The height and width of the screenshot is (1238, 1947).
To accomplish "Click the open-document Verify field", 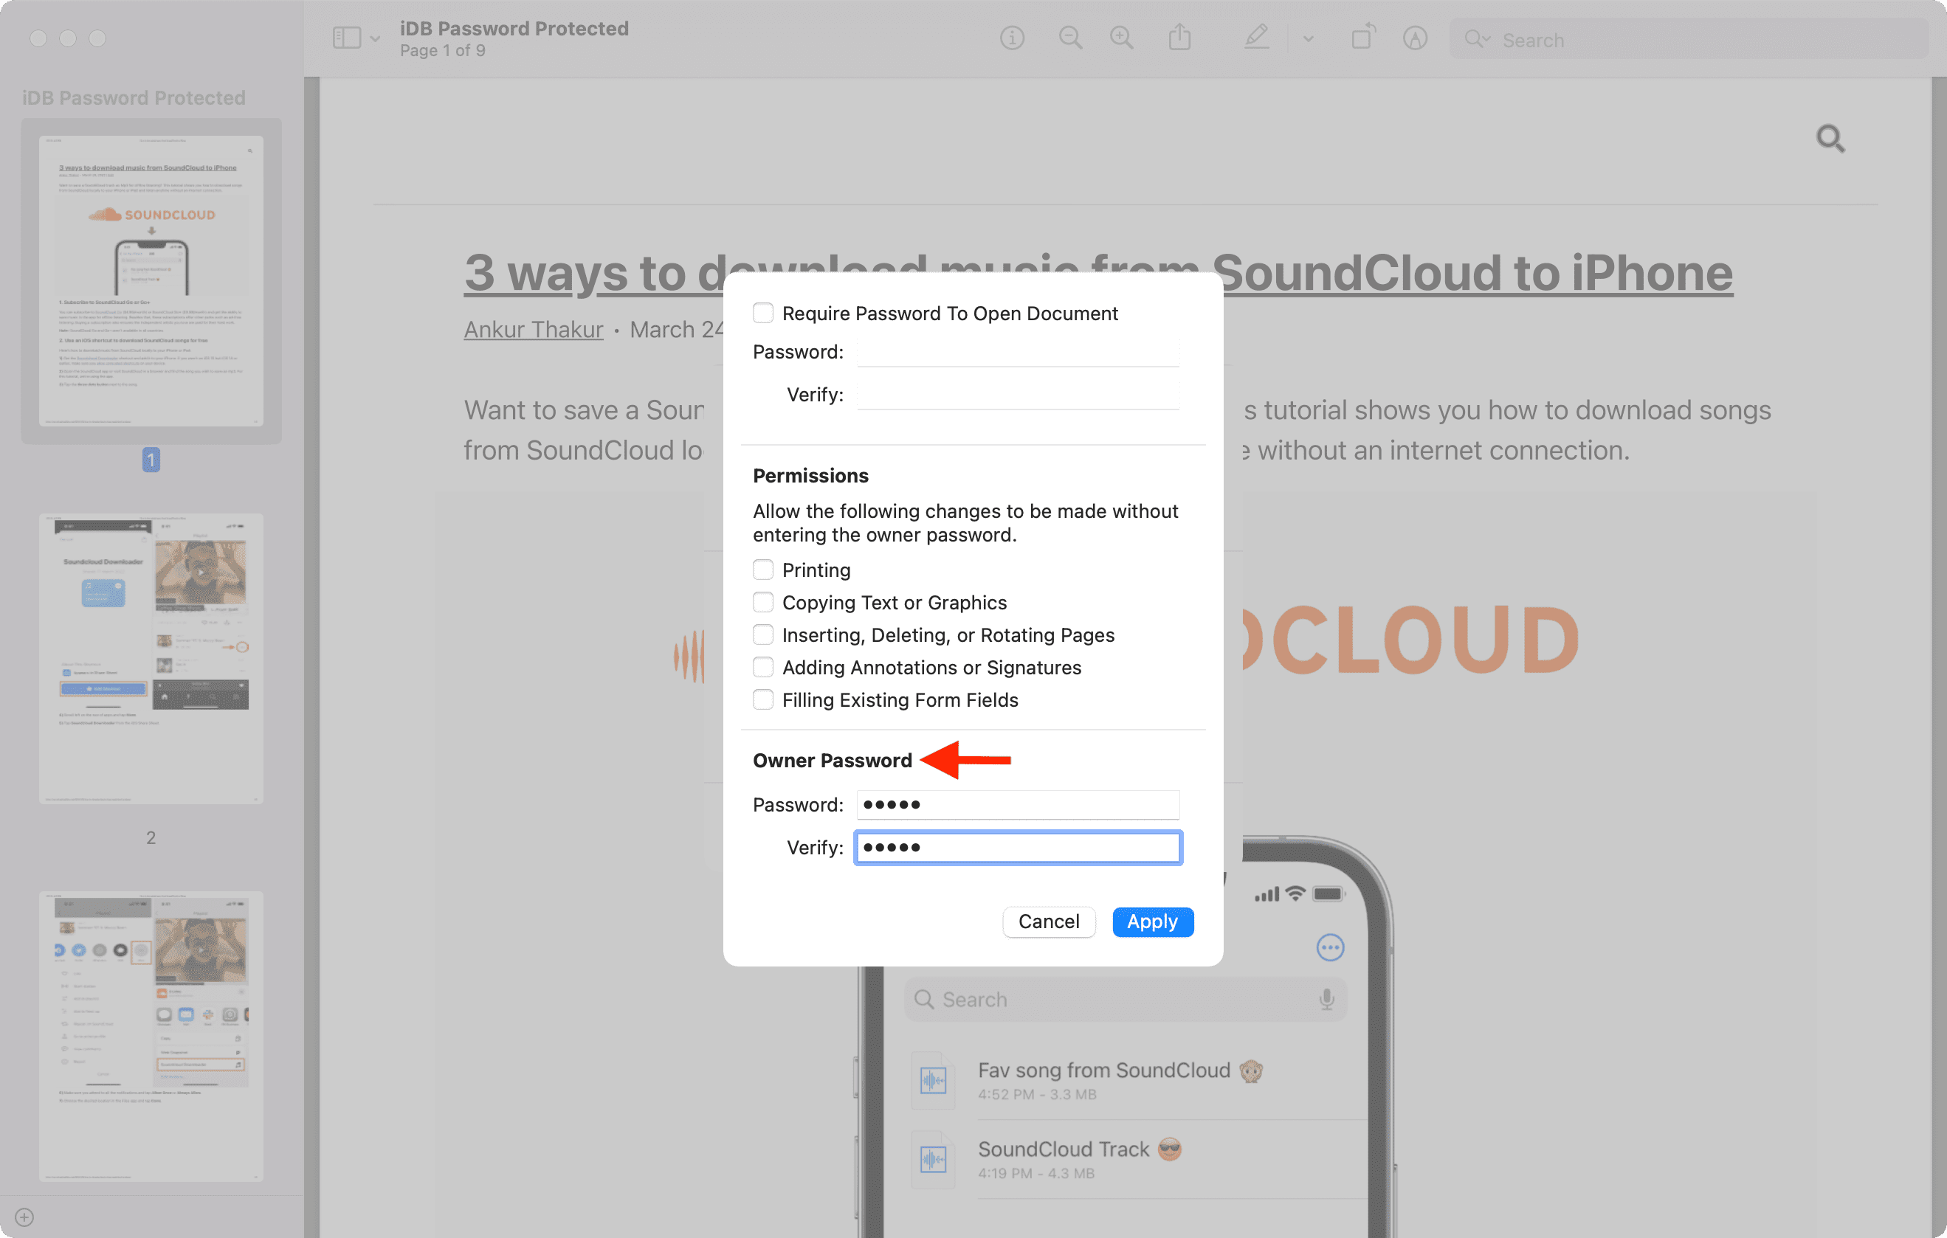I will click(x=1017, y=395).
